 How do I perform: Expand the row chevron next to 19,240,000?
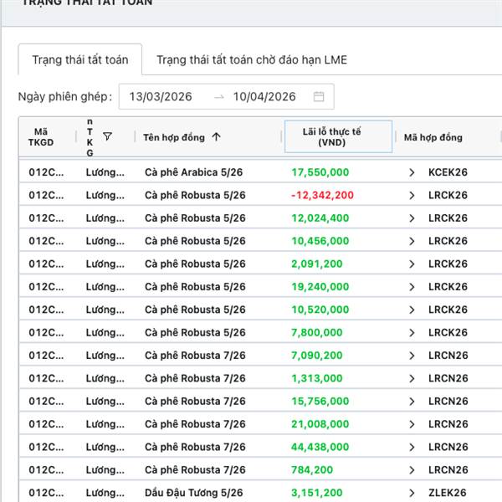tap(412, 287)
